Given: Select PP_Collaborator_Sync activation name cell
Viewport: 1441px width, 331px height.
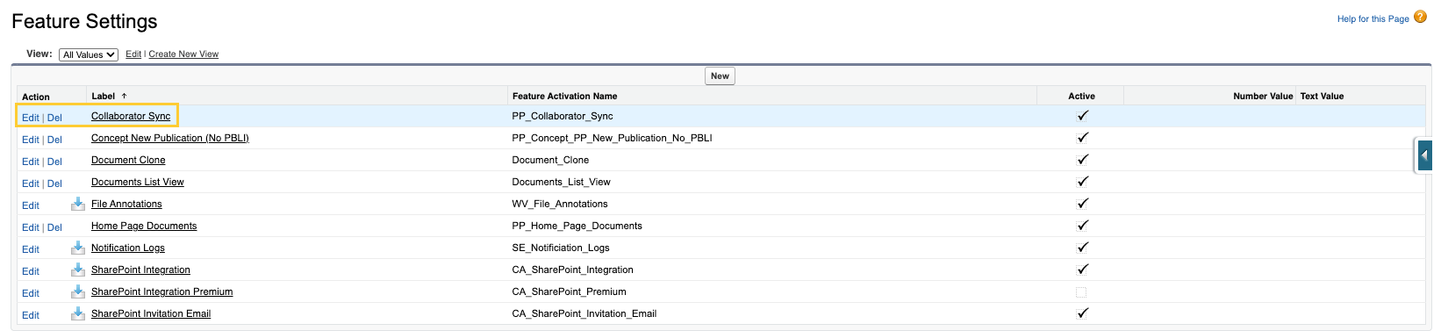Looking at the screenshot, I should [x=563, y=116].
